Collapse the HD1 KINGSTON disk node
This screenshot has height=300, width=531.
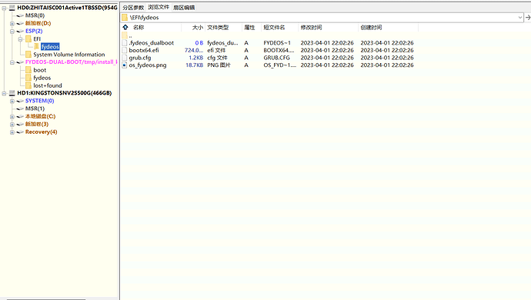pyautogui.click(x=4, y=93)
